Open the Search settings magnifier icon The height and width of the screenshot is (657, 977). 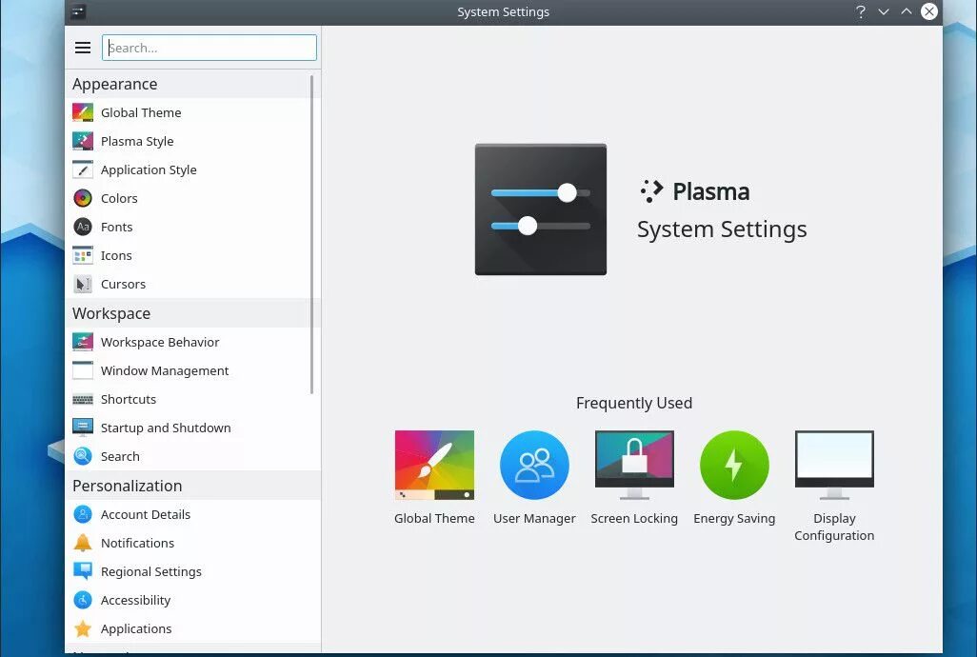click(x=83, y=456)
